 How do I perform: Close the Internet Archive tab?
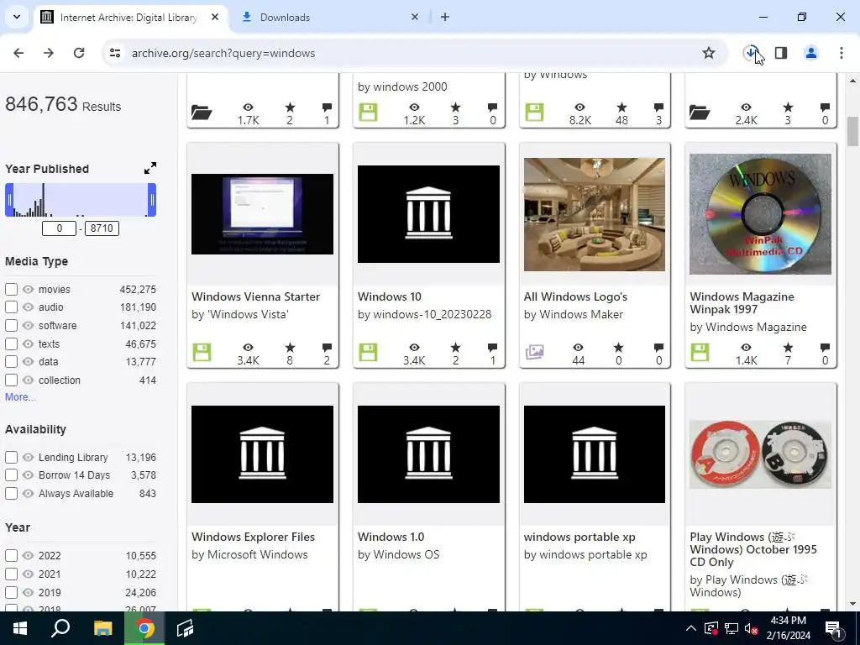tap(215, 17)
